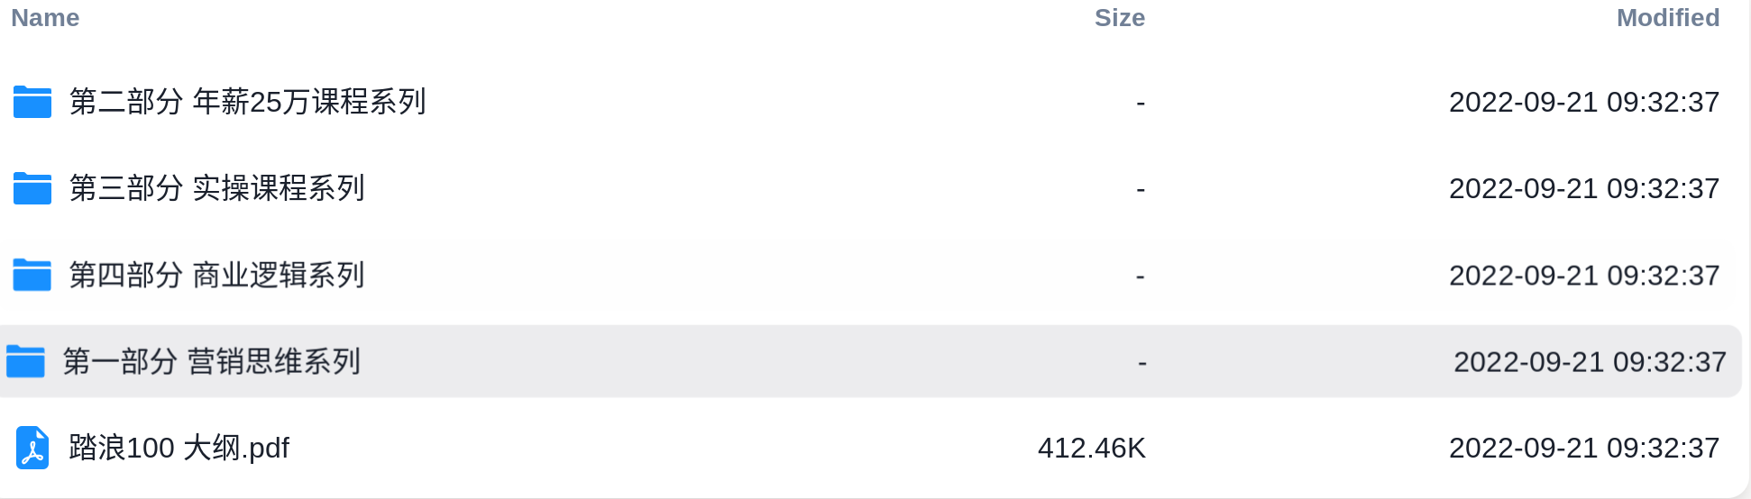Click folder icon for 第一部分 营销思维系列

point(25,361)
